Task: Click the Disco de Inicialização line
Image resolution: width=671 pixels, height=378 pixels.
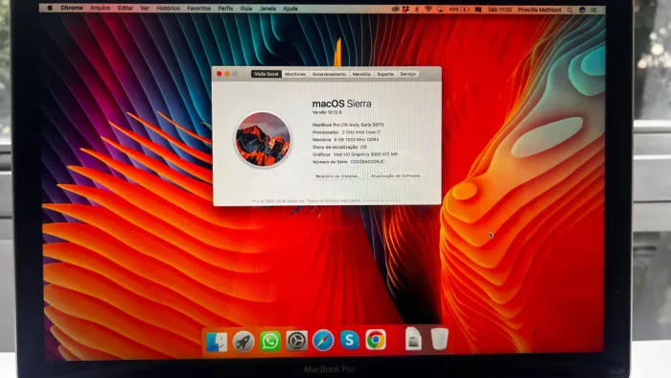Action: (x=339, y=147)
